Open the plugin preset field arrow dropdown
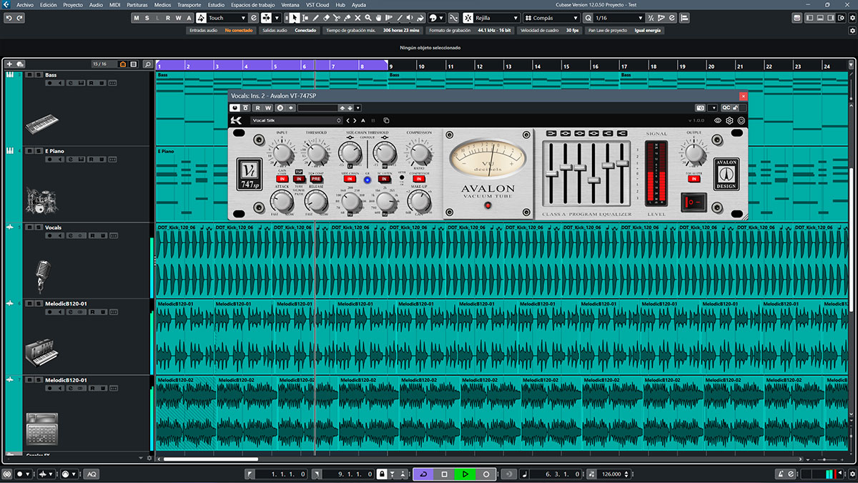The height and width of the screenshot is (483, 858). pos(358,107)
